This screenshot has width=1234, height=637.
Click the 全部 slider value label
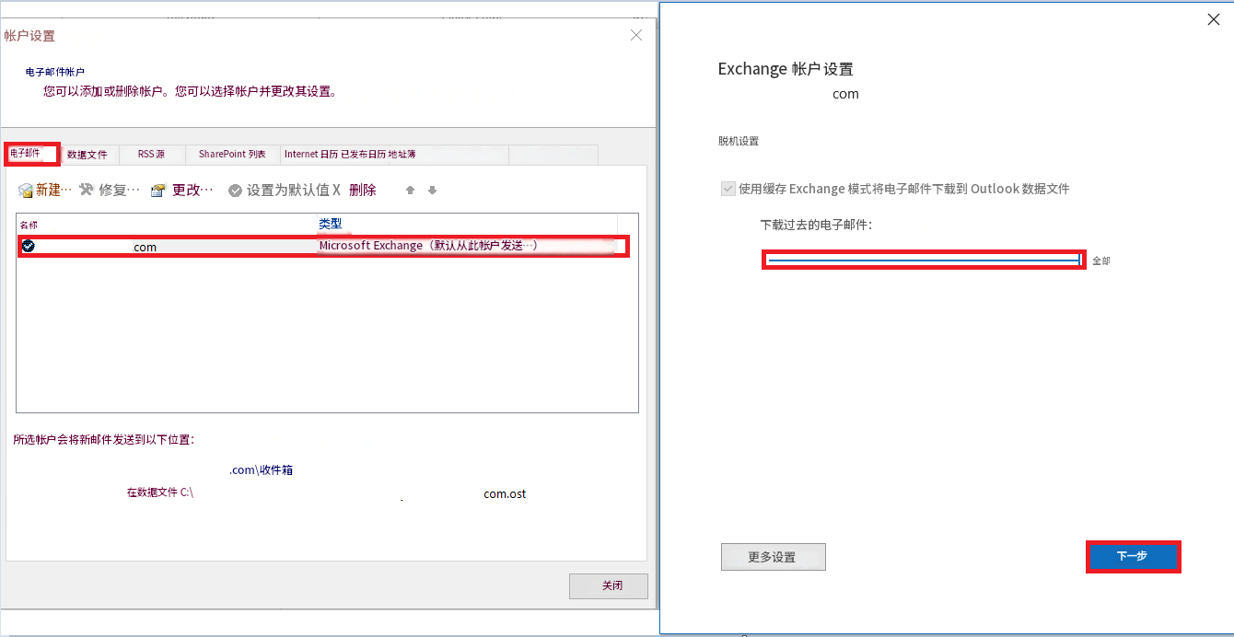1101,261
